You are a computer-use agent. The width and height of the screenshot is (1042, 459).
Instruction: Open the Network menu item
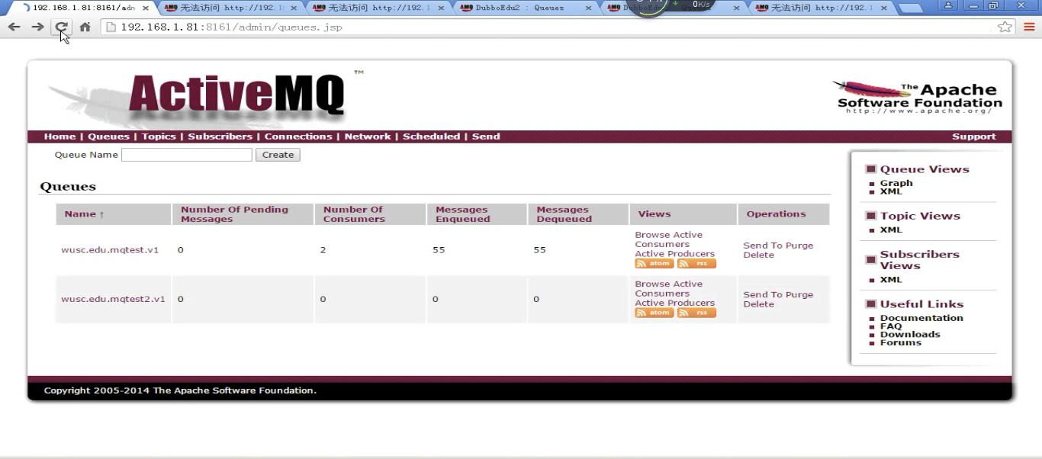pos(368,136)
